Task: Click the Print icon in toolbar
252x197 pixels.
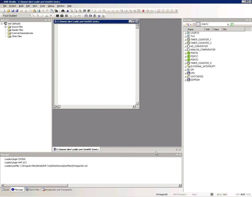Action: coord(39,11)
